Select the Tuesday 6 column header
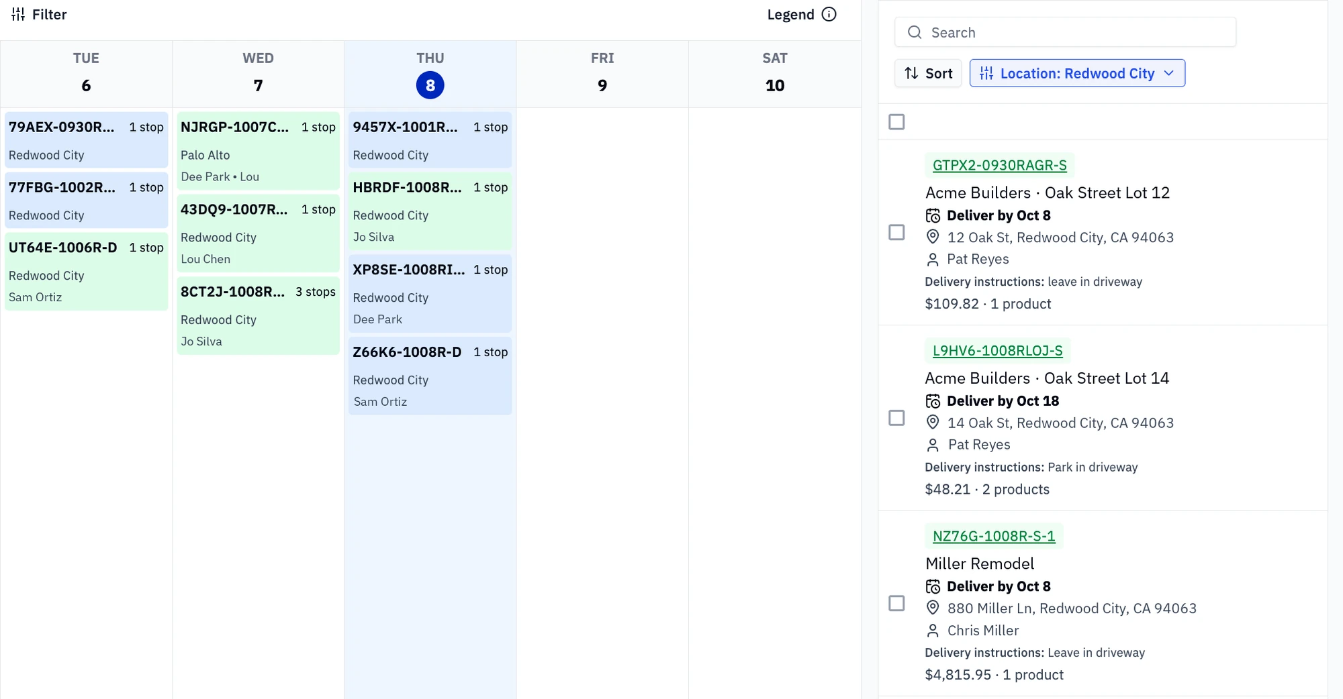This screenshot has height=699, width=1343. (86, 72)
